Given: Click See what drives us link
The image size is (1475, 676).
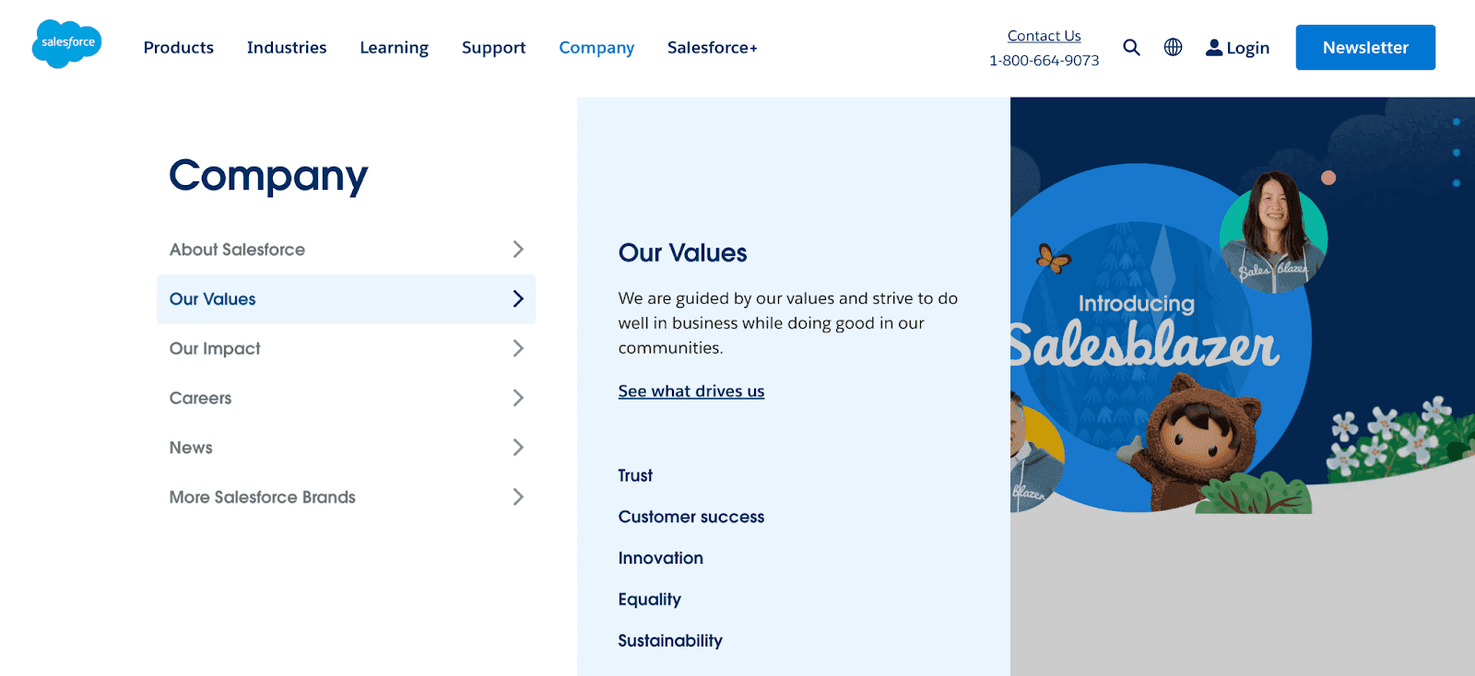Looking at the screenshot, I should coord(690,390).
